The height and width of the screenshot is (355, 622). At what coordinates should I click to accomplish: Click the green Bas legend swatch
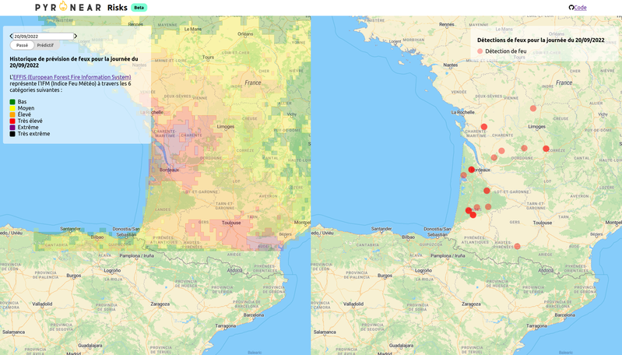(x=12, y=102)
